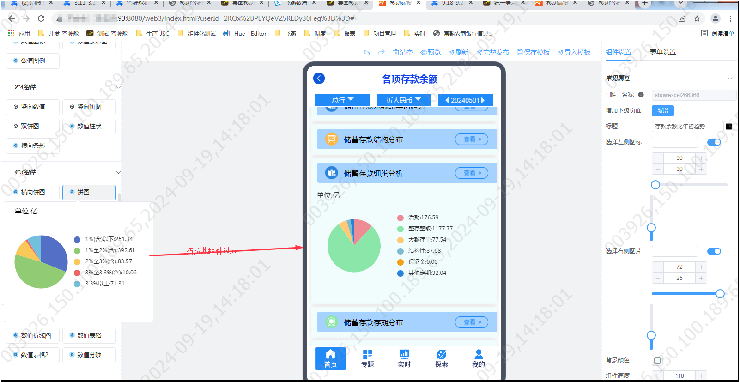Go to next date after 20240501
Screen dimensions: 740x382
coord(483,100)
